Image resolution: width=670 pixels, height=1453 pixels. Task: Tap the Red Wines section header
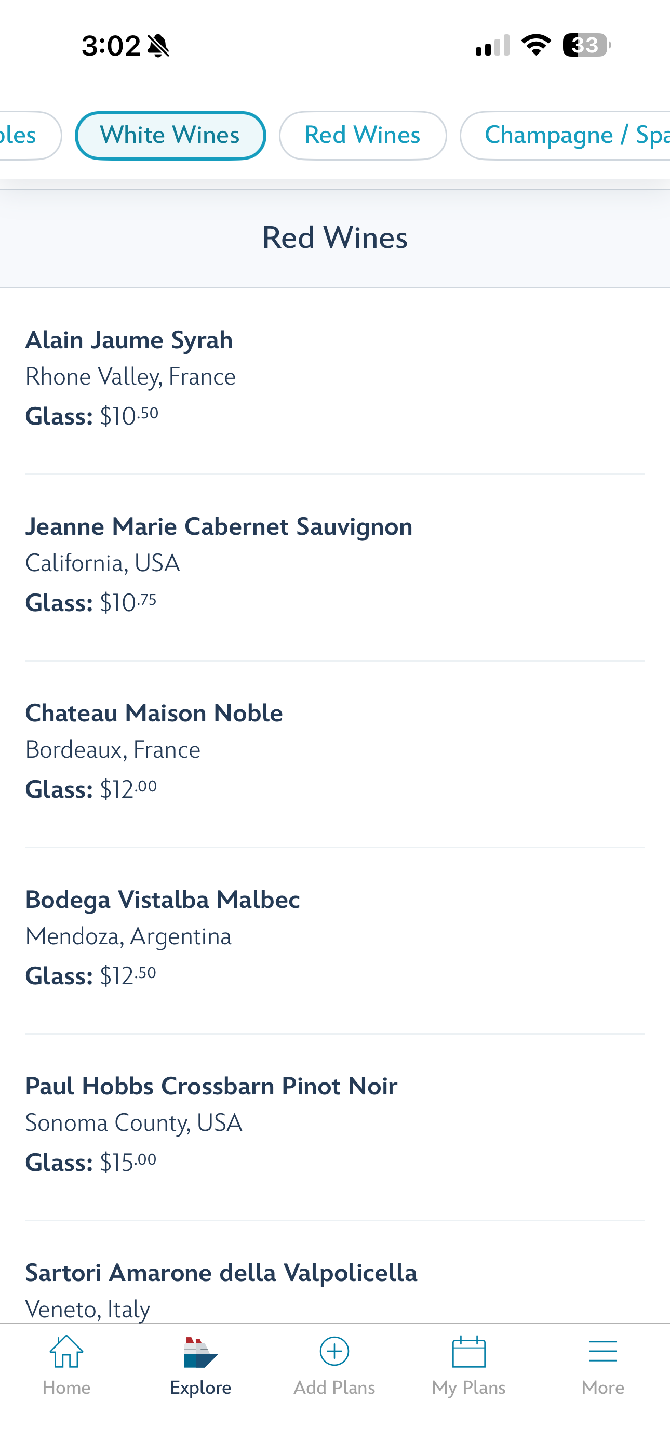(335, 238)
